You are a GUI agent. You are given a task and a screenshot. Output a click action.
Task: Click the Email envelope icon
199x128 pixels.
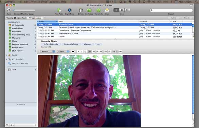tap(107, 10)
